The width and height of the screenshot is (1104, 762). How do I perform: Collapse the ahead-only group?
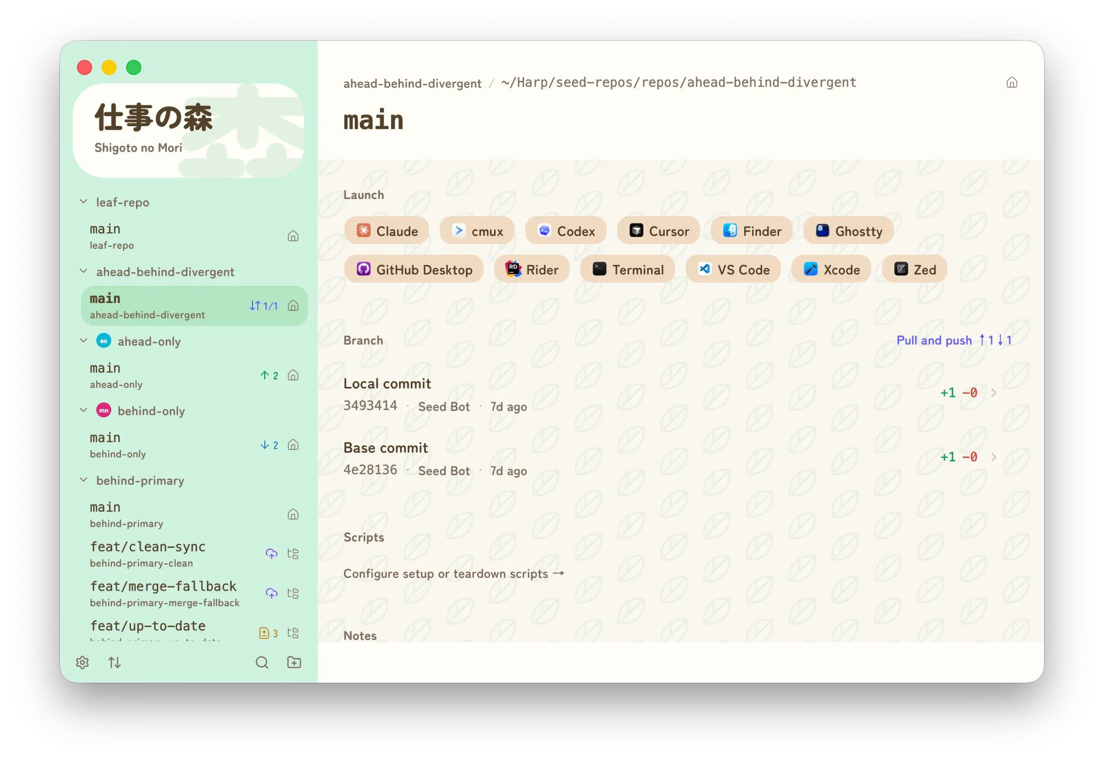(83, 341)
